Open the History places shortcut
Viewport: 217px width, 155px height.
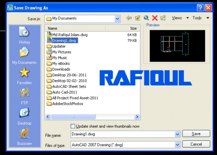(x=25, y=35)
